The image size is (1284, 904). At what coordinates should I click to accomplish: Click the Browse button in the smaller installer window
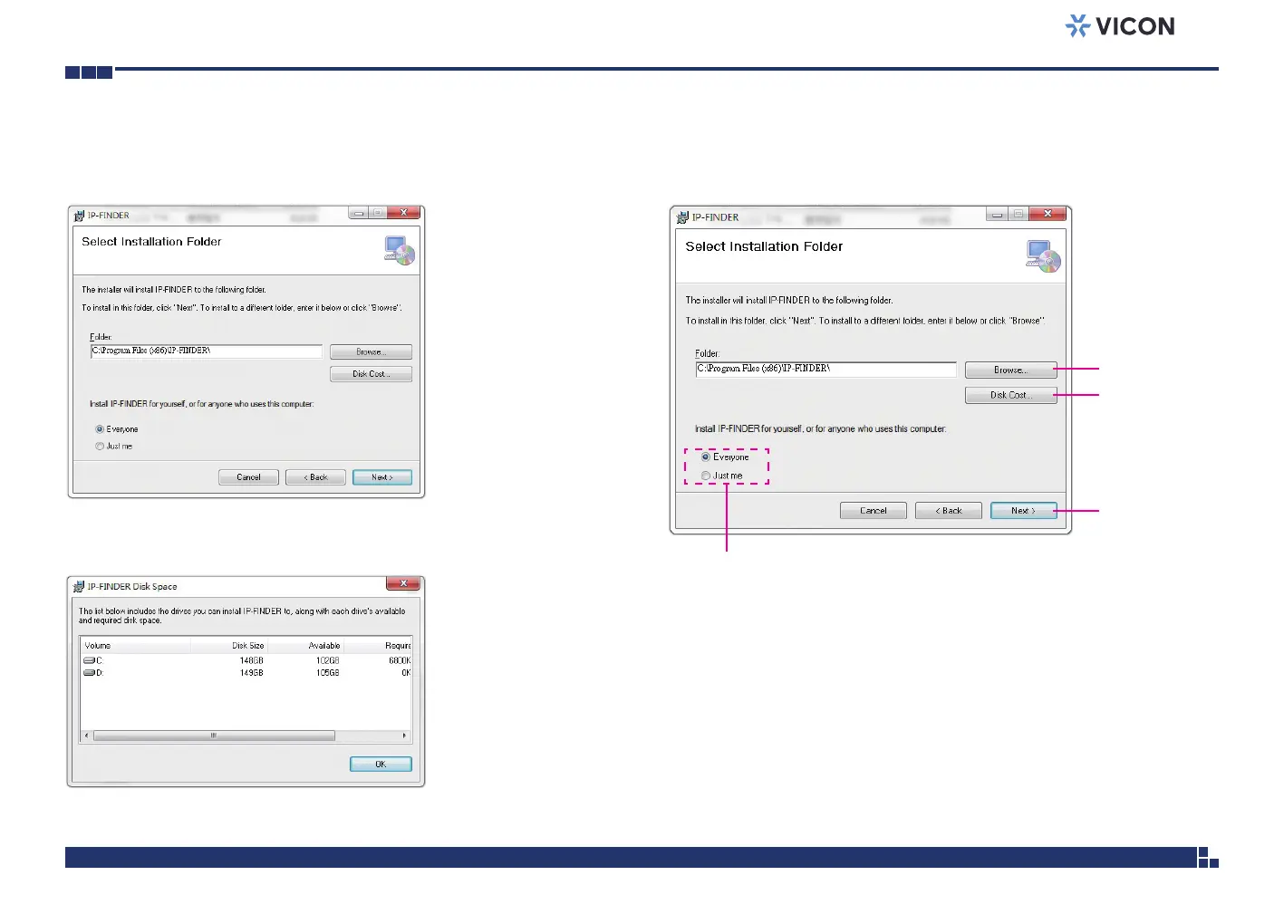point(371,352)
